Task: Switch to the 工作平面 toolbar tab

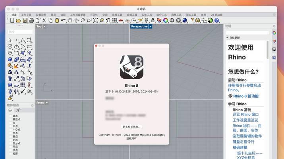Action: point(26,15)
